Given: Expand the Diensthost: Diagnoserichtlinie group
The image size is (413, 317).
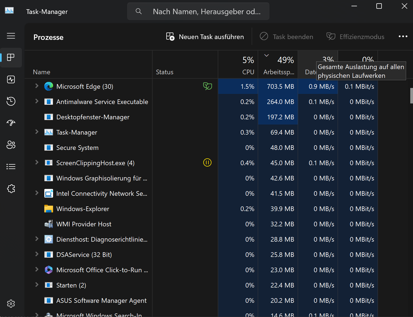Looking at the screenshot, I should pyautogui.click(x=37, y=239).
